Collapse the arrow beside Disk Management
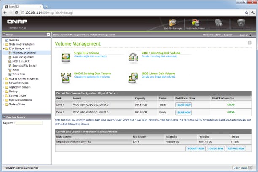This screenshot has width=258, height=172. [x=4, y=48]
